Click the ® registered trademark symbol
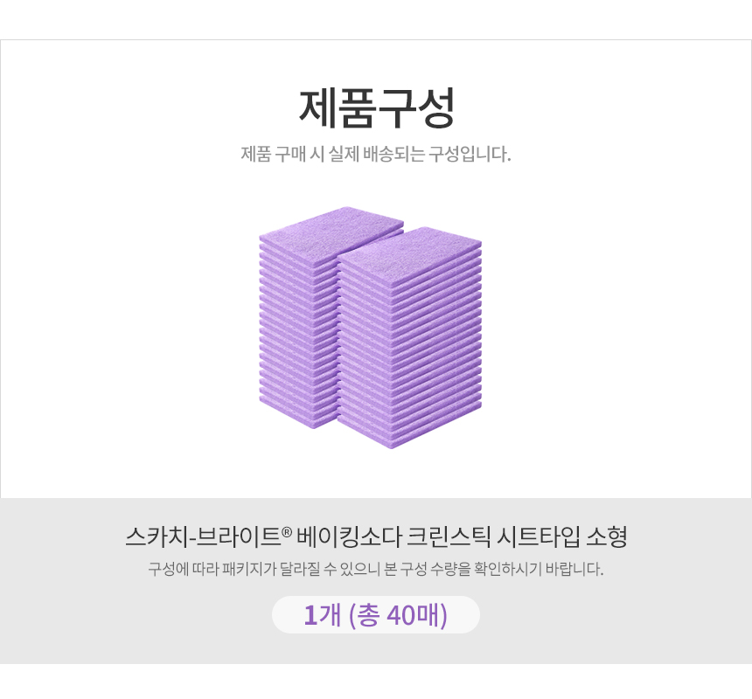The width and height of the screenshot is (752, 699). 286,532
